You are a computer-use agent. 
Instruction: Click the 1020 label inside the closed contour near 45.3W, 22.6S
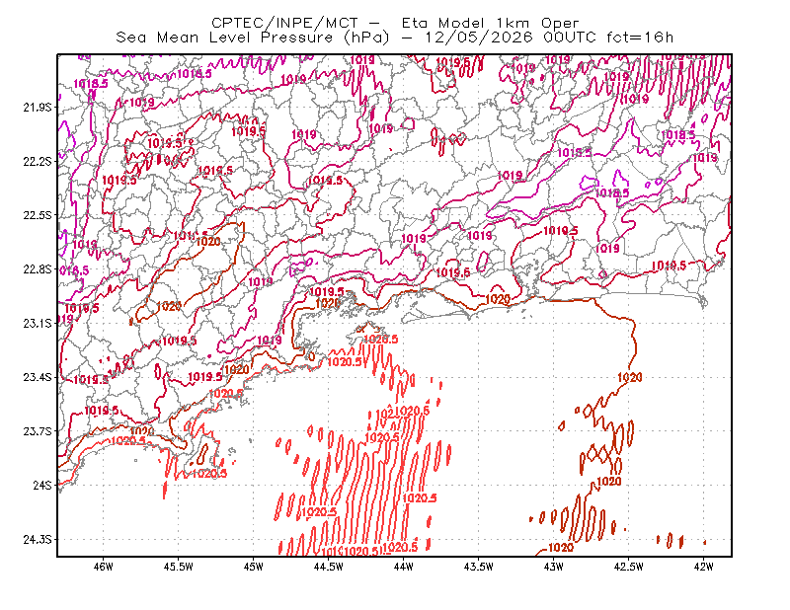click(x=208, y=242)
